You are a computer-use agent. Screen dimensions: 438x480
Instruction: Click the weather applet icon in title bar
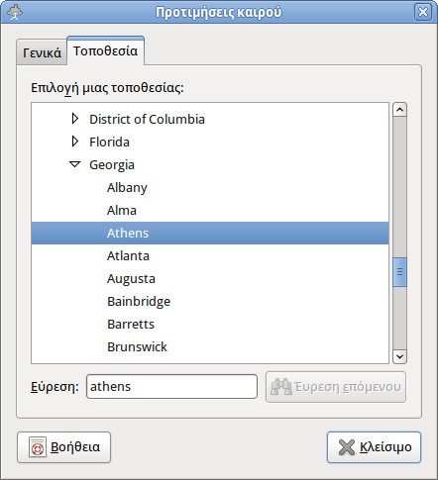(15, 12)
